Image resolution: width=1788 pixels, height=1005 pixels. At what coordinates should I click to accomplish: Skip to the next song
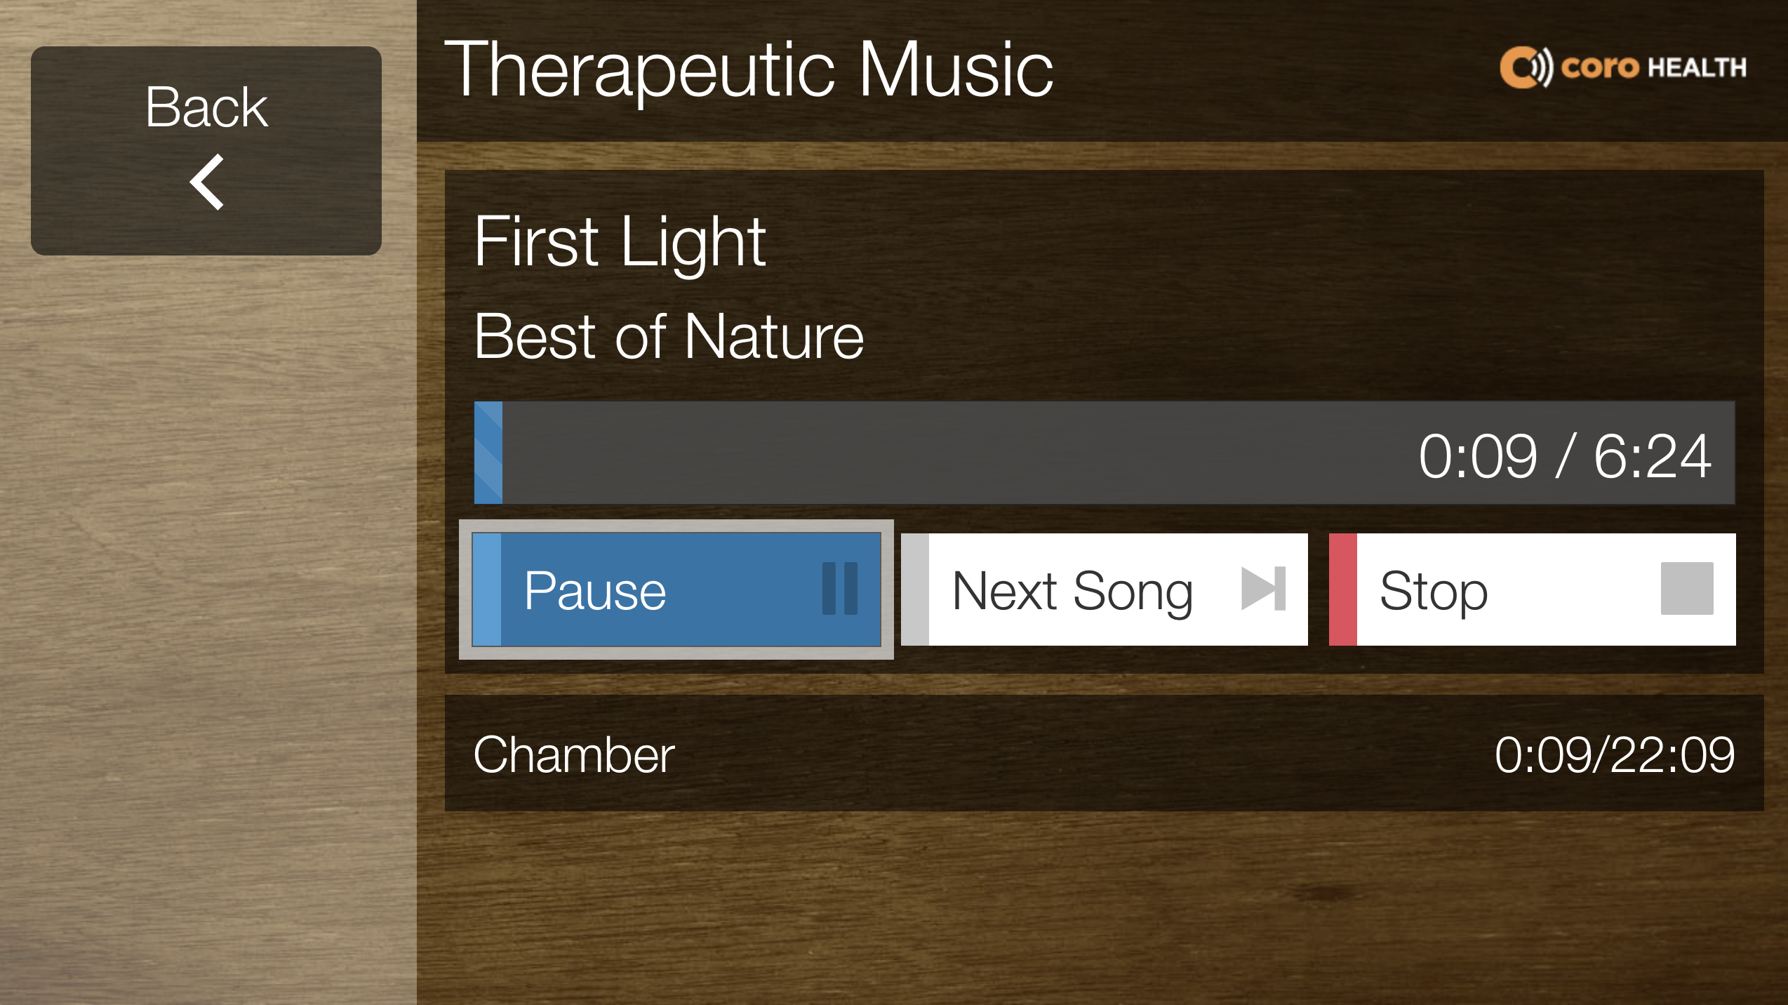tap(1105, 590)
